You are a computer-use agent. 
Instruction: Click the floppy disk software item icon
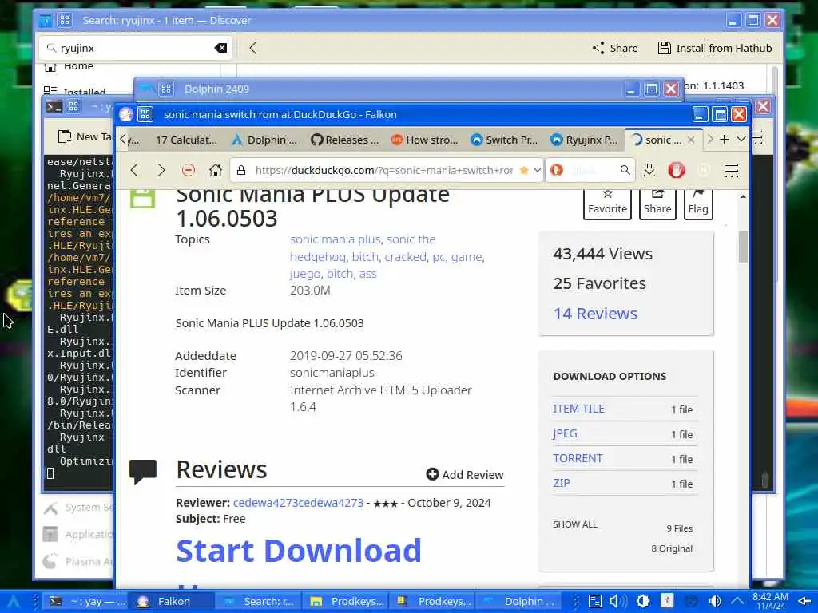point(142,199)
